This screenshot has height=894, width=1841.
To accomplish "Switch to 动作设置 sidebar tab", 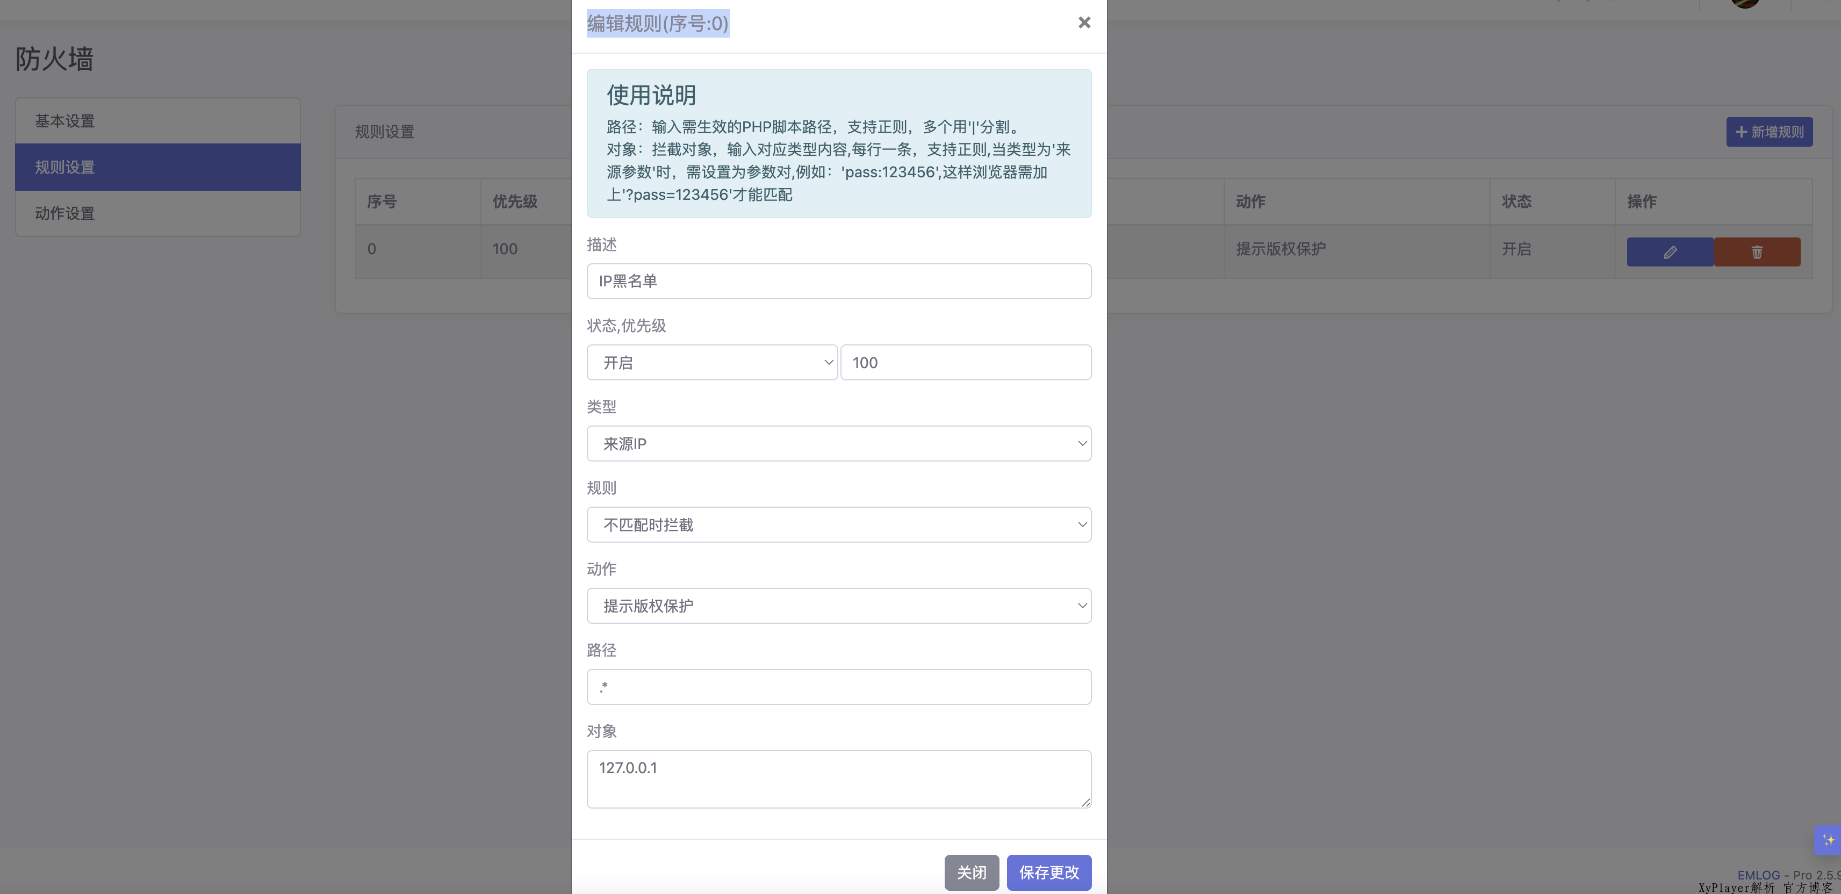I will (157, 213).
